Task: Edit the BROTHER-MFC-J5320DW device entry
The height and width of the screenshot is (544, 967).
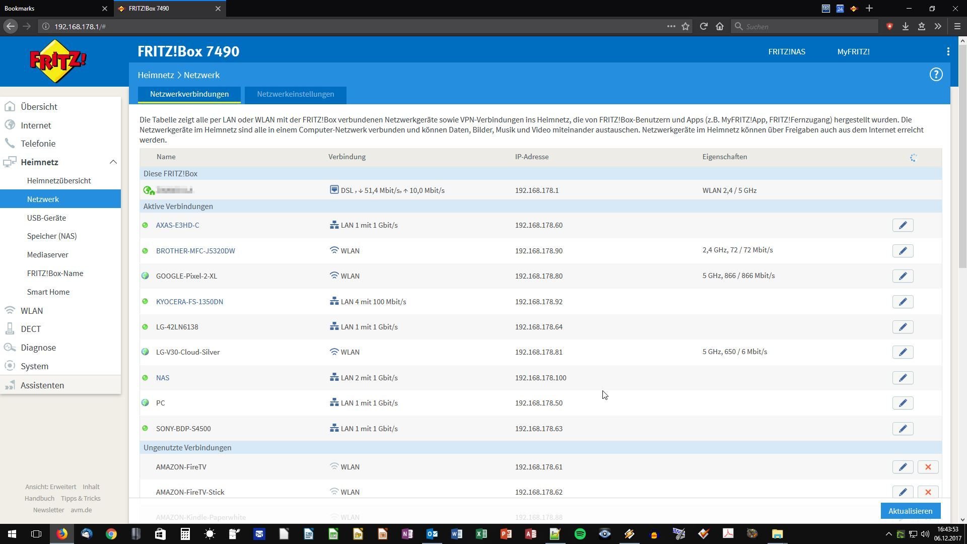Action: 903,251
